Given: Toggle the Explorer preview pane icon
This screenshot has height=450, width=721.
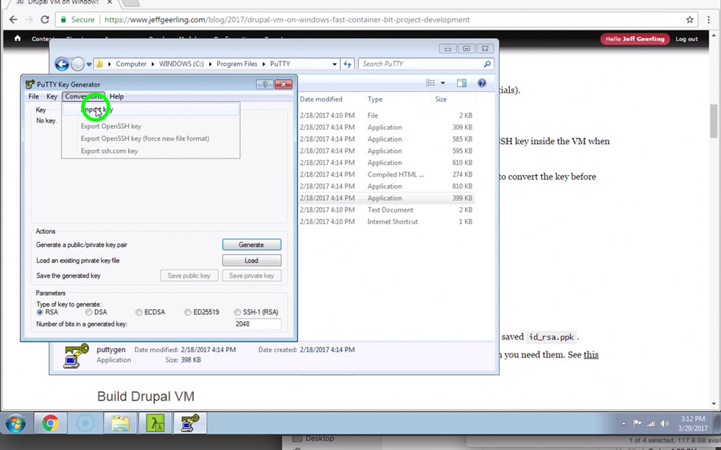Looking at the screenshot, I should coord(461,83).
